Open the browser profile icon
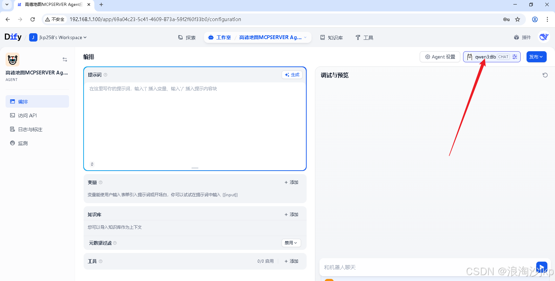 [535, 19]
